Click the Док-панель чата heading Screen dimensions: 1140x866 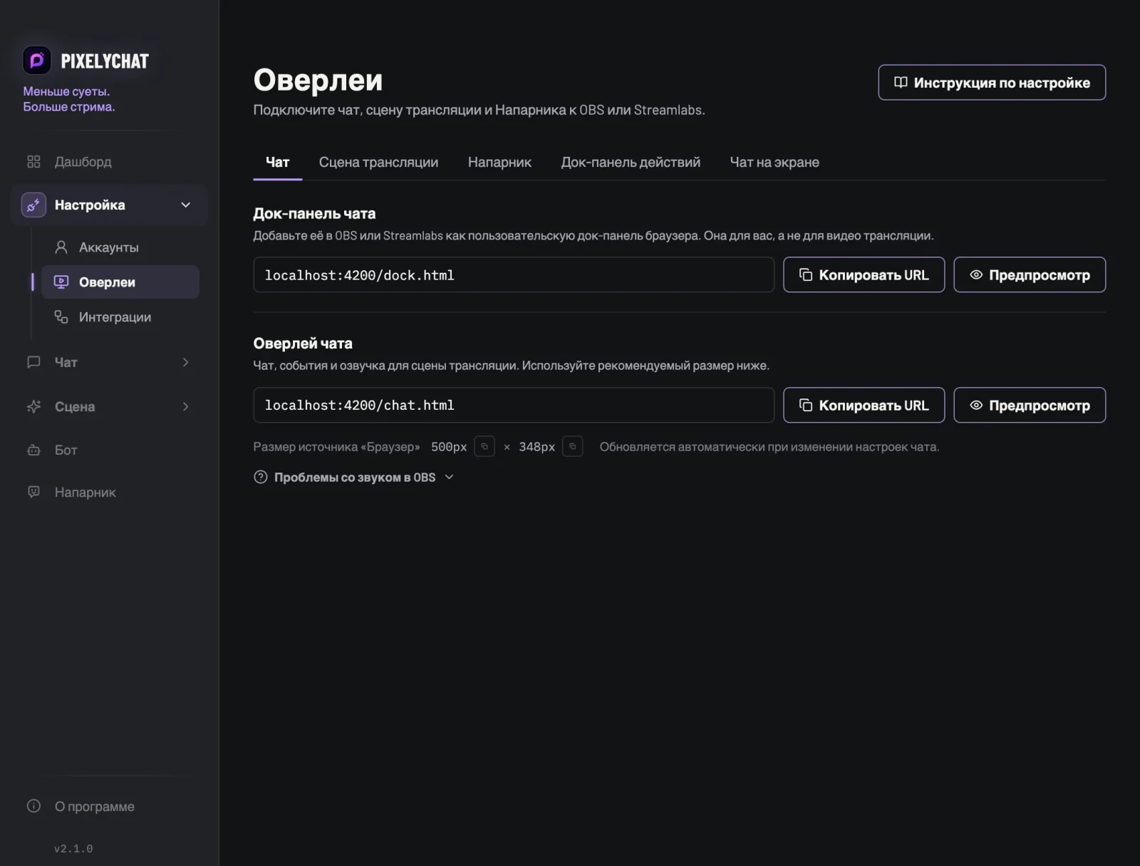pos(314,213)
